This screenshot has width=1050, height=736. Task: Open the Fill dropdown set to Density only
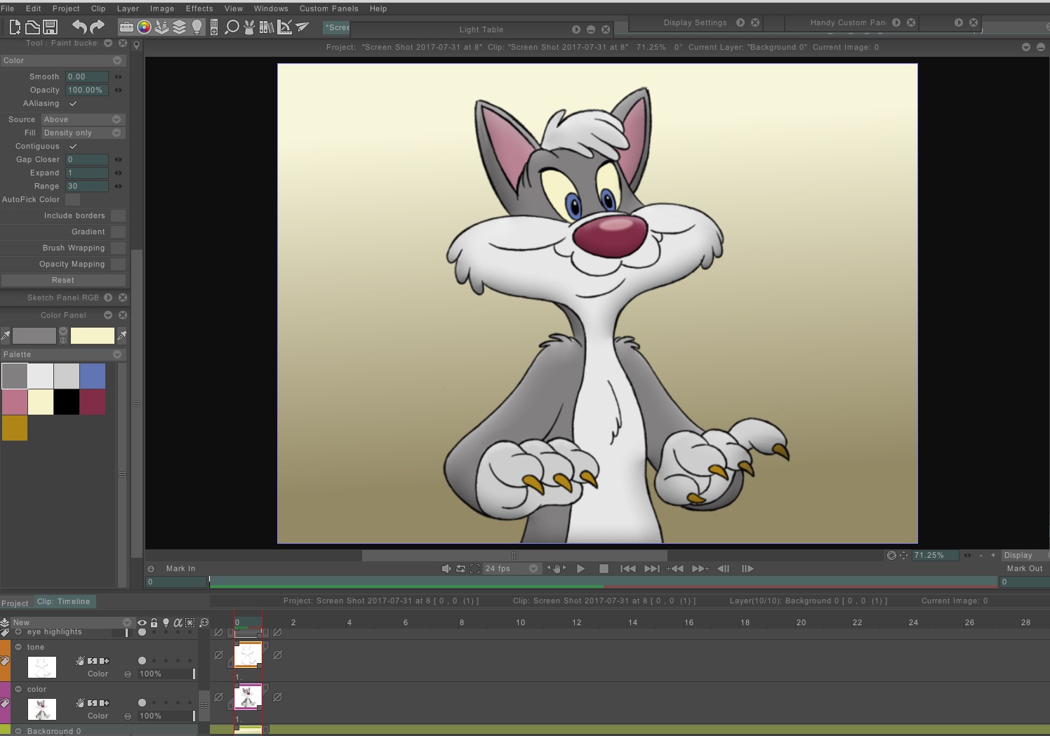click(82, 133)
